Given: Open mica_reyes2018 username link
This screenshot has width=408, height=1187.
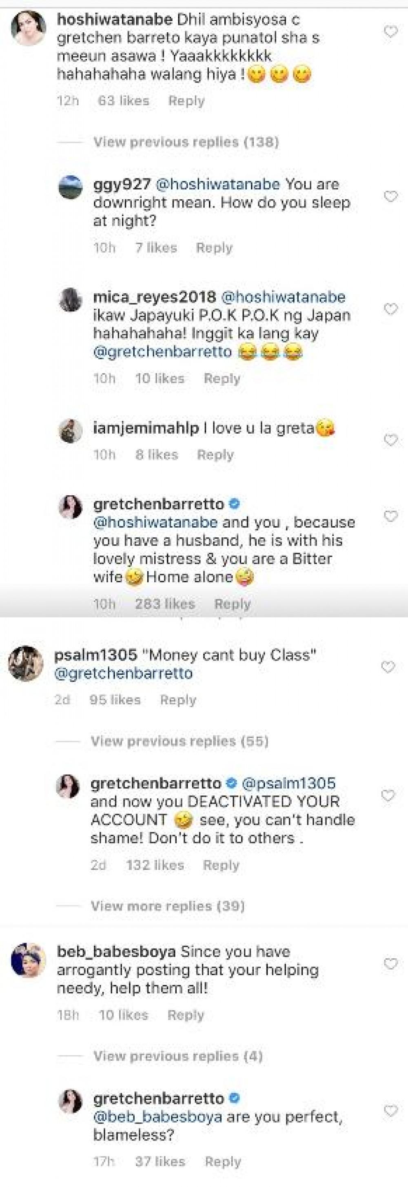Looking at the screenshot, I should coord(154,297).
